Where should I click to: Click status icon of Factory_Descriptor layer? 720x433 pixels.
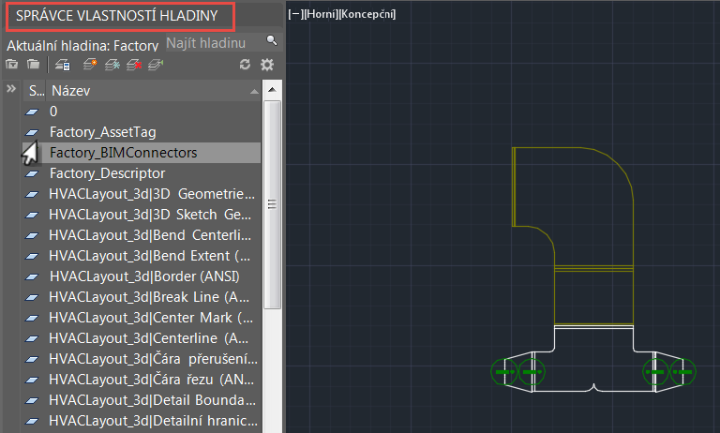pos(32,173)
